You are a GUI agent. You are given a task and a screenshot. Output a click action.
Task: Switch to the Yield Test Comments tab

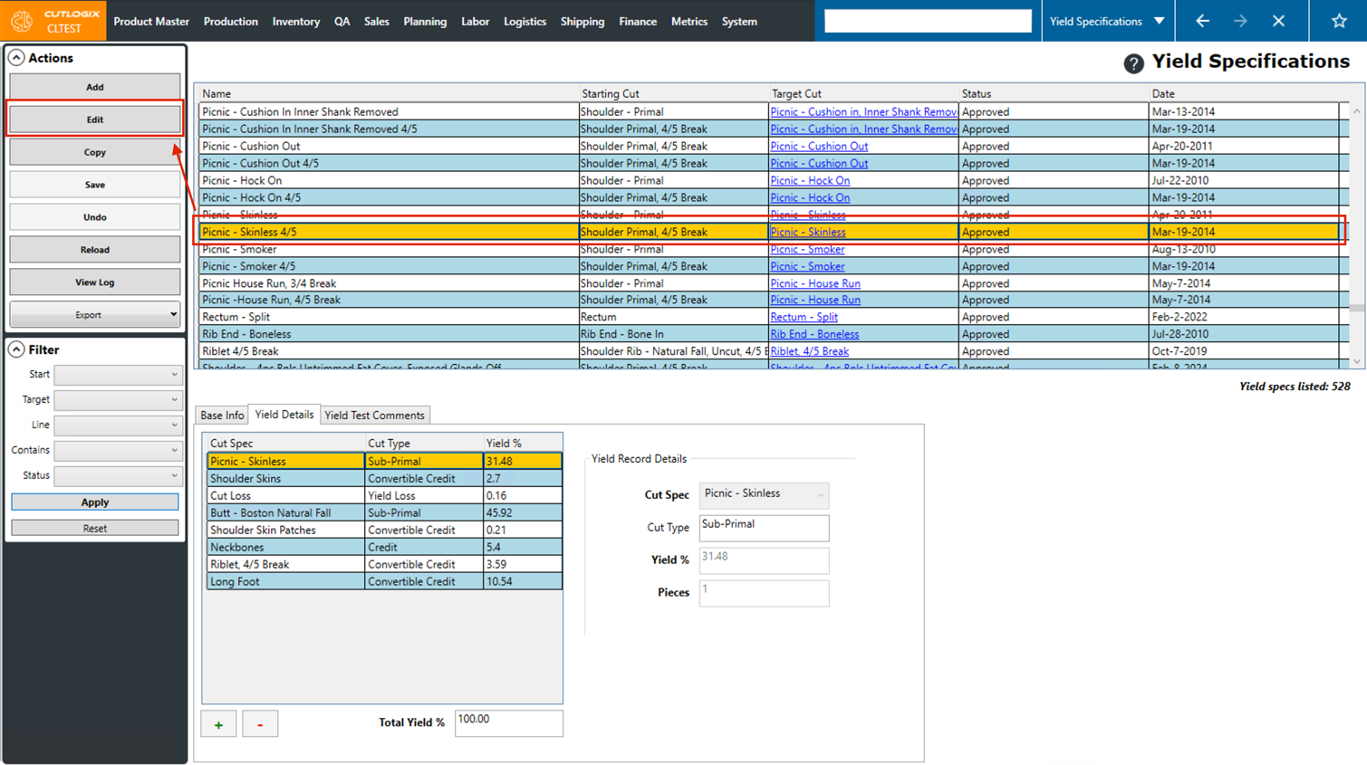374,416
